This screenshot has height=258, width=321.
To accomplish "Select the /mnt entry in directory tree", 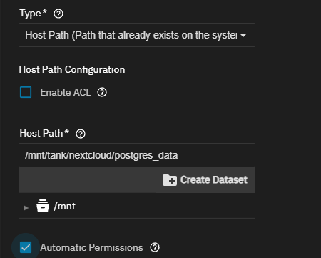I will point(65,207).
